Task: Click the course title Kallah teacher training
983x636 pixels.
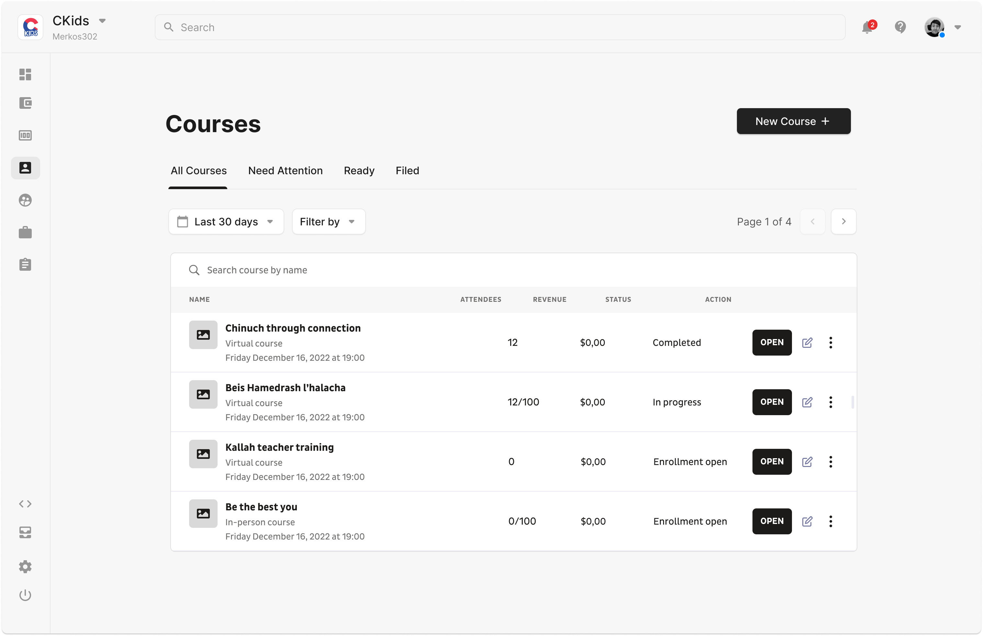Action: [279, 447]
